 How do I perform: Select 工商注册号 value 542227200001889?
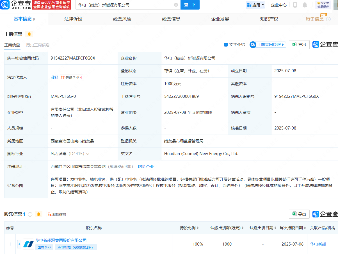click(x=181, y=97)
